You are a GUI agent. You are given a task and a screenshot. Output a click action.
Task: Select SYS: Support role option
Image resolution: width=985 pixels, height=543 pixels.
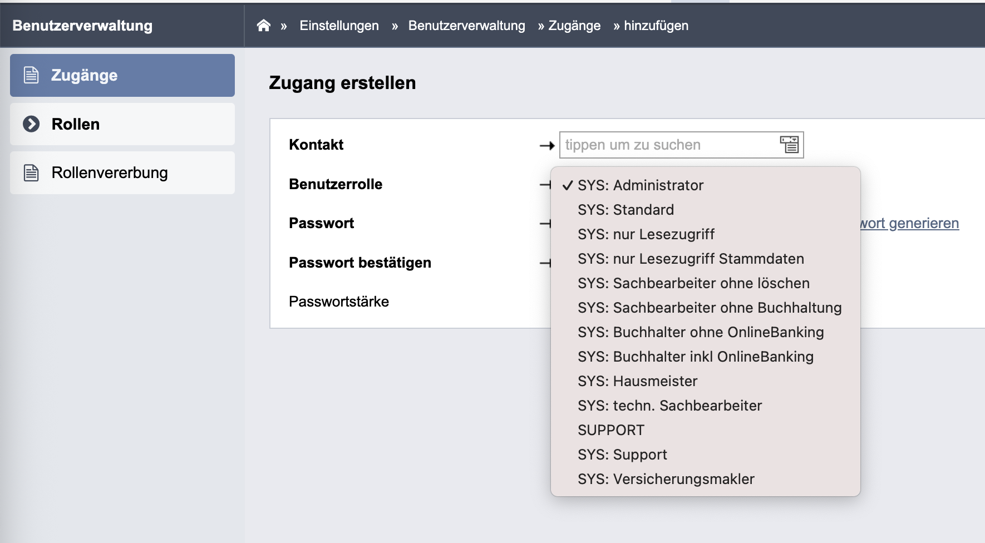point(706,455)
